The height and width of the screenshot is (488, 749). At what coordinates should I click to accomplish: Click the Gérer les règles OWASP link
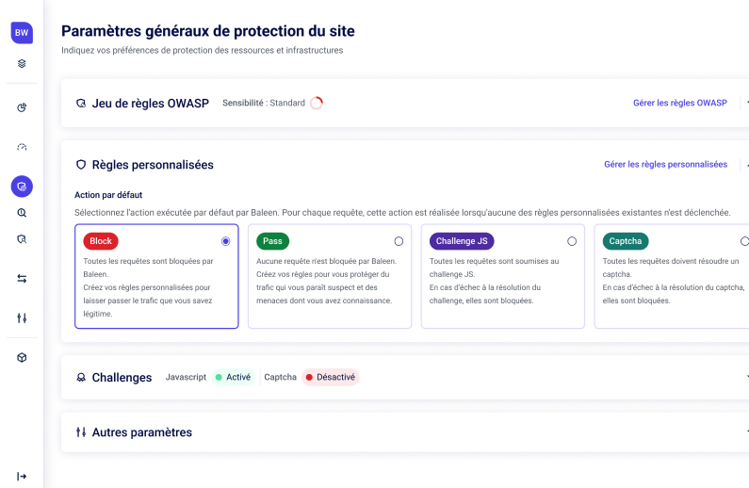pyautogui.click(x=679, y=103)
